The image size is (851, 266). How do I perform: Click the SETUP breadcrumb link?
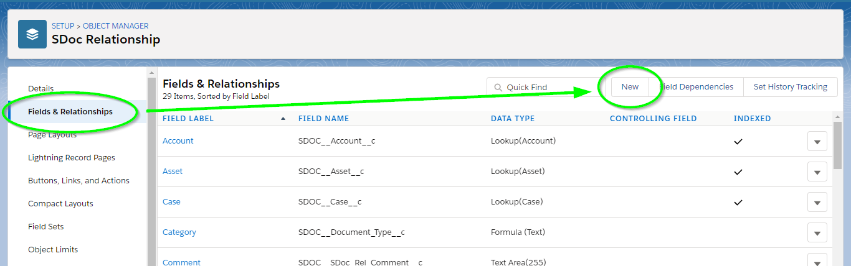tap(63, 26)
